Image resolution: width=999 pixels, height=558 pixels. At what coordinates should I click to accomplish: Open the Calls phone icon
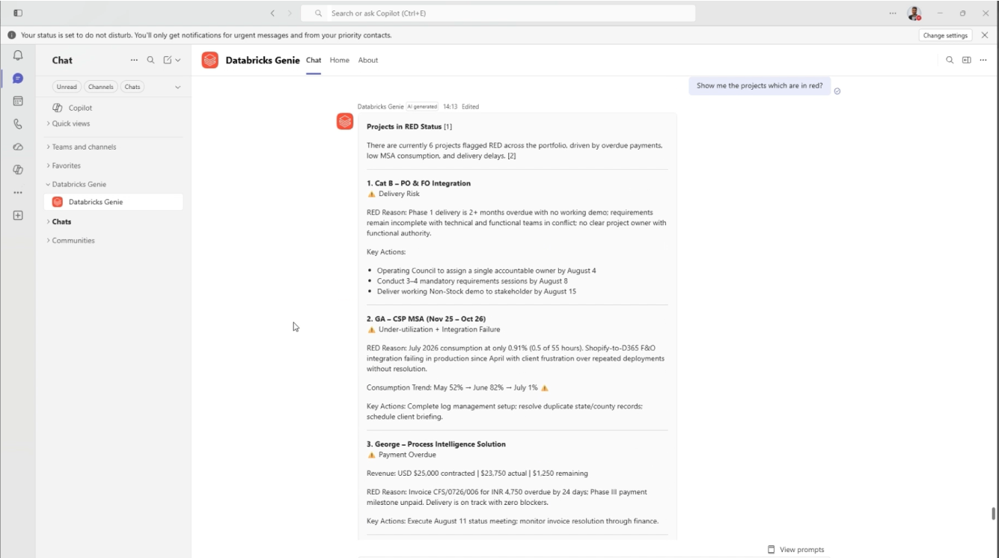click(18, 124)
